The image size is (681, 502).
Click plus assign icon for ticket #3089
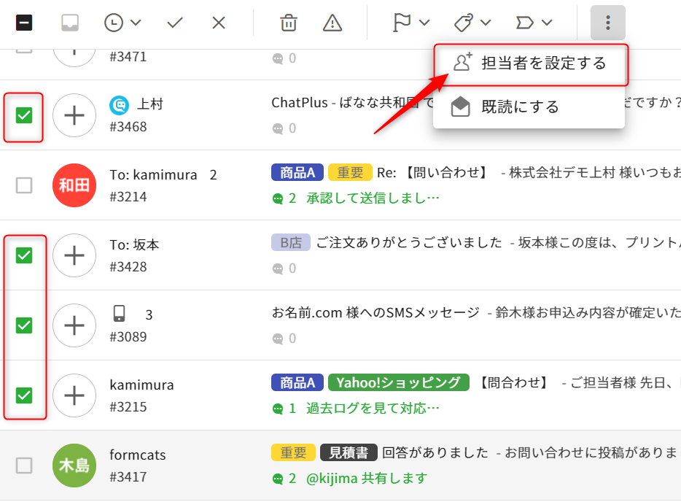click(x=74, y=325)
